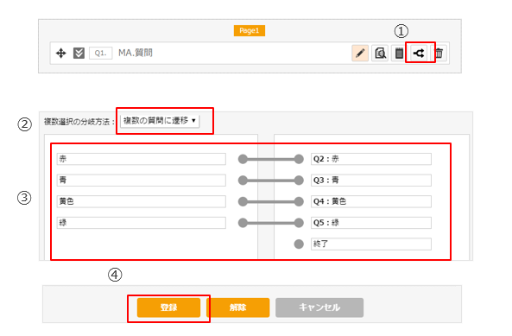Click the 解除 release button
Image resolution: width=512 pixels, height=336 pixels.
pos(238,307)
